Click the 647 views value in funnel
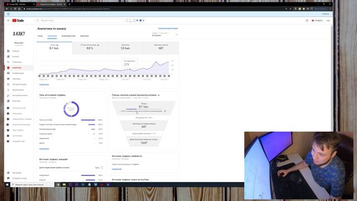The width and height of the screenshot is (357, 201). click(144, 127)
